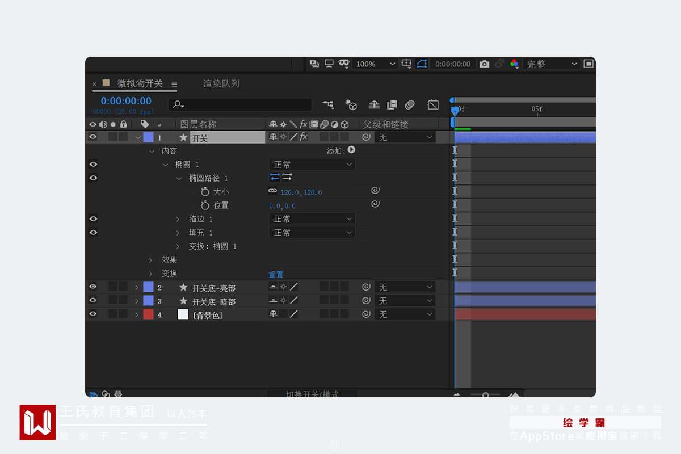The height and width of the screenshot is (454, 681).
Task: Collapse the 内容 group
Action: point(152,151)
